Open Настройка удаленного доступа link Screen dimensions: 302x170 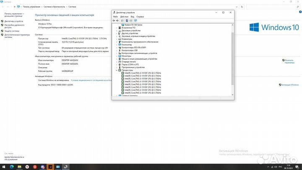tap(14, 26)
